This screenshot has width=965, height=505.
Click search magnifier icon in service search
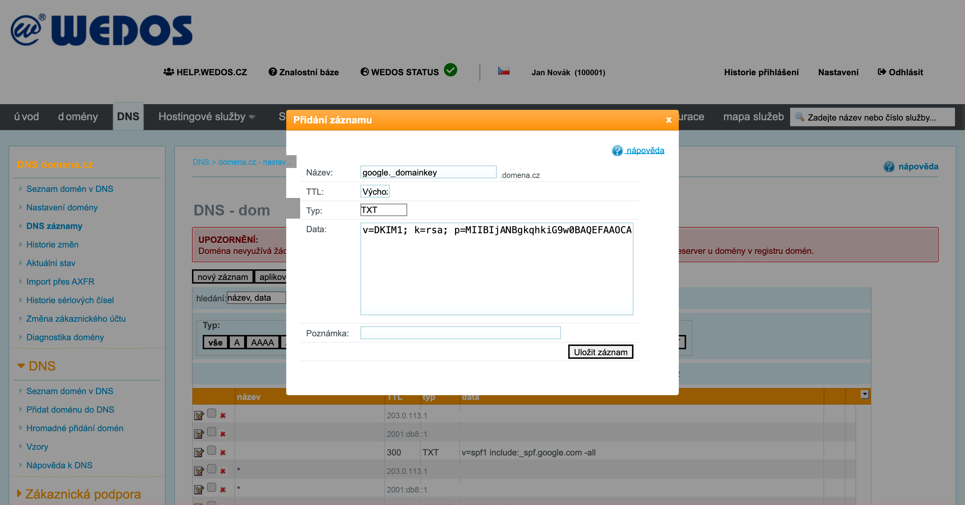799,117
